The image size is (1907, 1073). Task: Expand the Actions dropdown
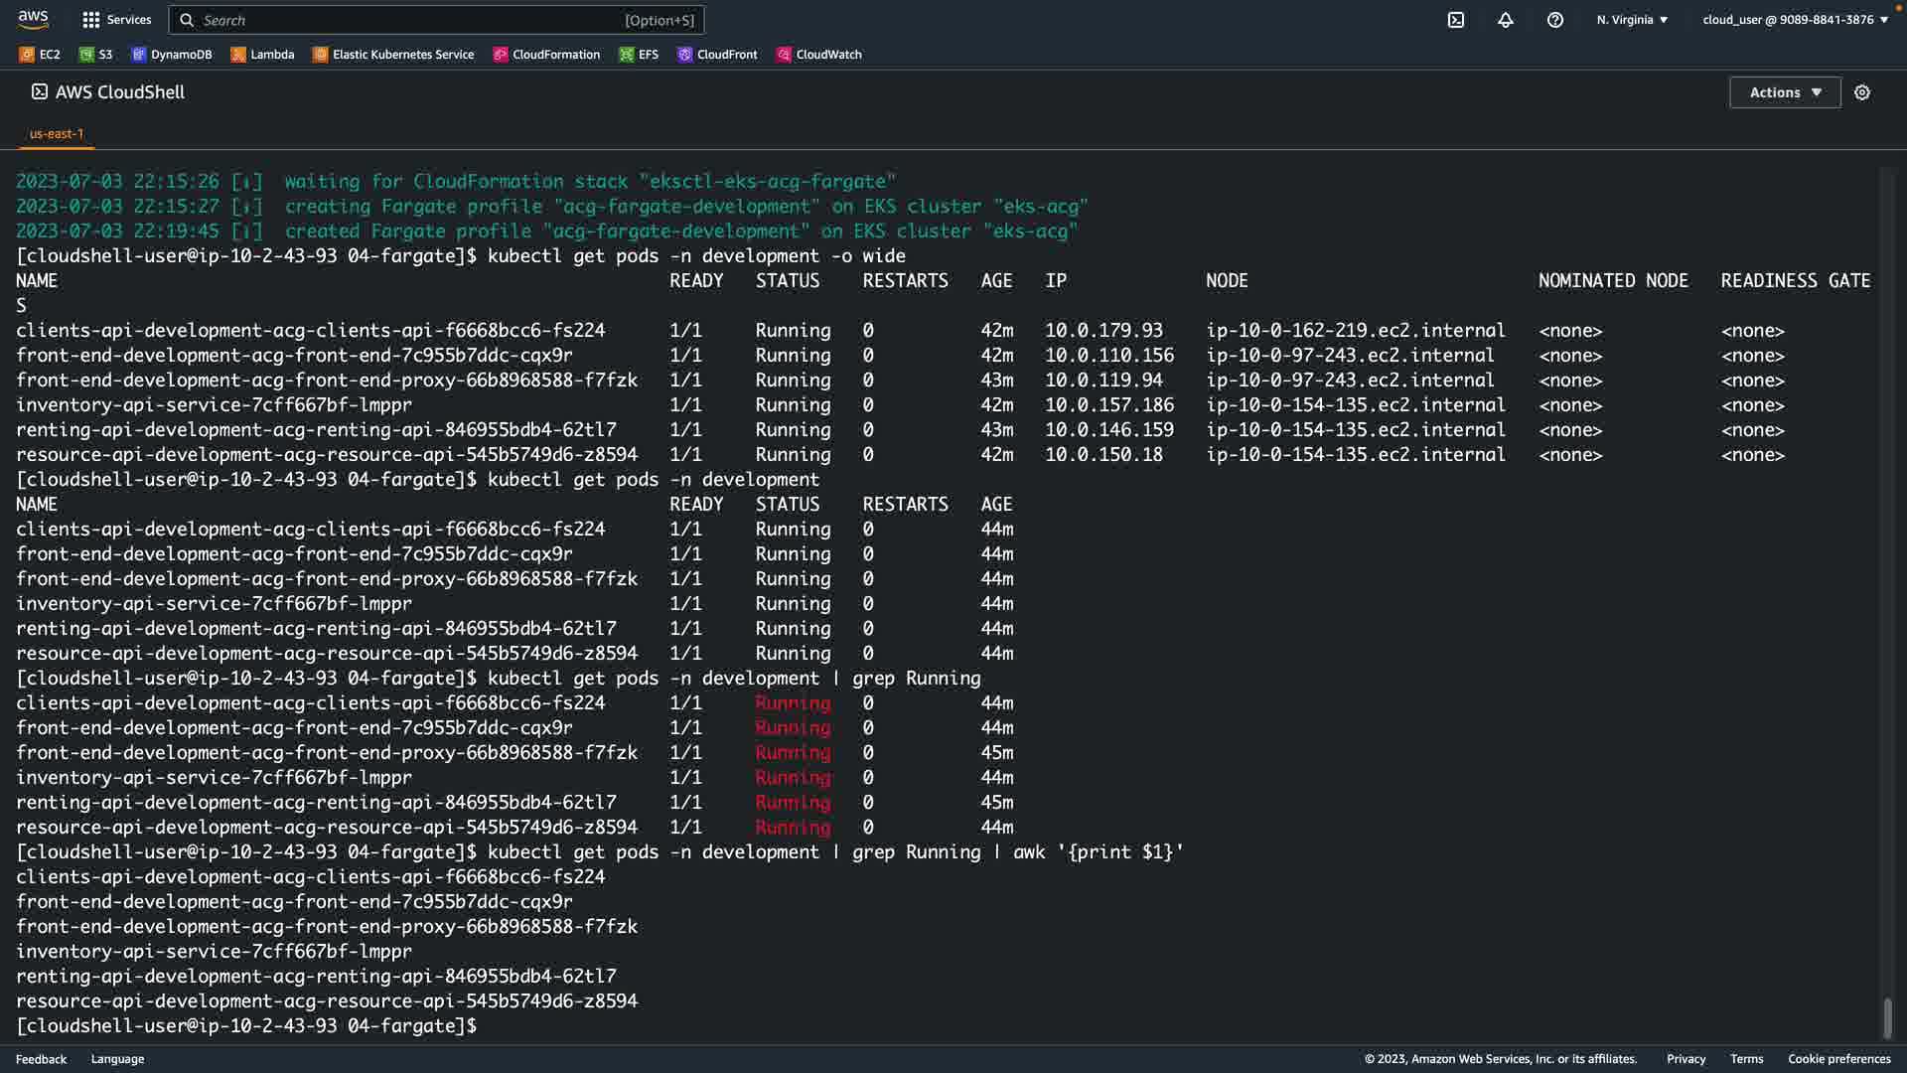click(1784, 92)
